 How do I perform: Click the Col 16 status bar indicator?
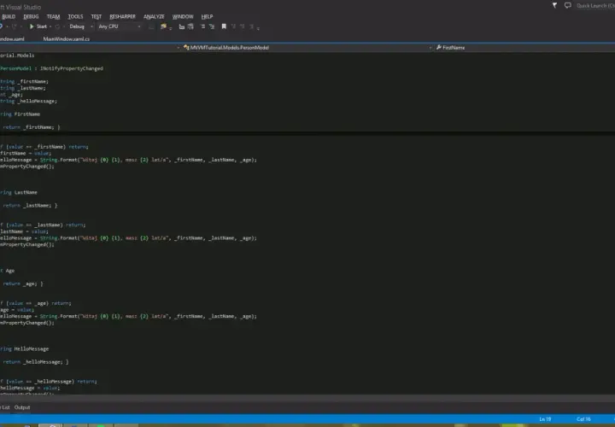pyautogui.click(x=583, y=419)
